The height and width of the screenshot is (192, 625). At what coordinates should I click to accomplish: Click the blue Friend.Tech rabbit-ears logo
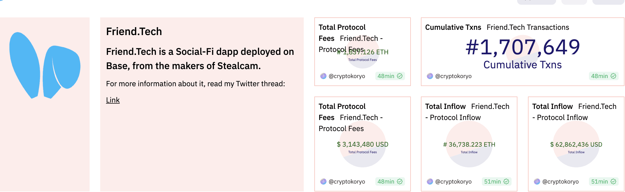pos(45,65)
